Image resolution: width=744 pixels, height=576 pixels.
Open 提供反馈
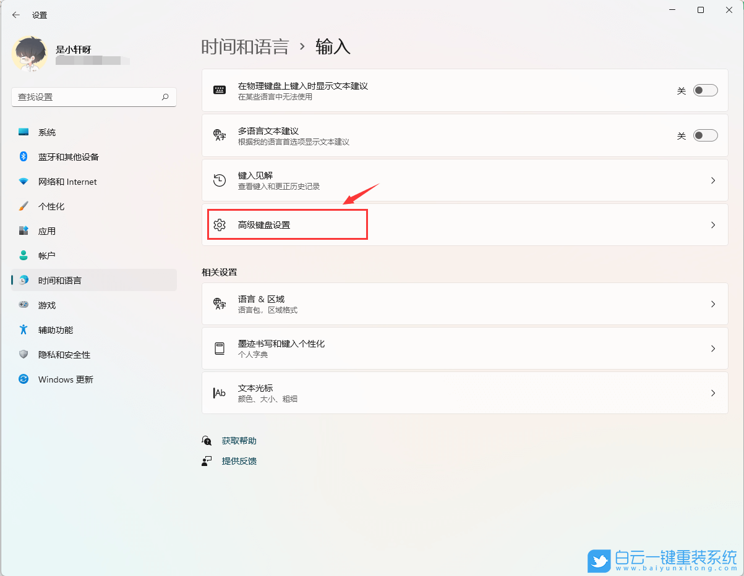coord(239,460)
